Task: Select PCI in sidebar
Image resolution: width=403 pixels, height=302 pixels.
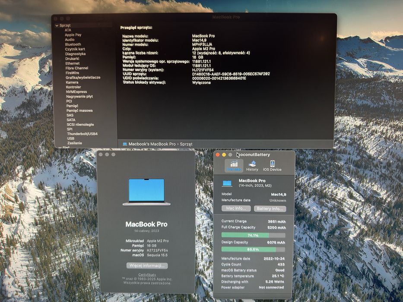Action: [x=69, y=101]
